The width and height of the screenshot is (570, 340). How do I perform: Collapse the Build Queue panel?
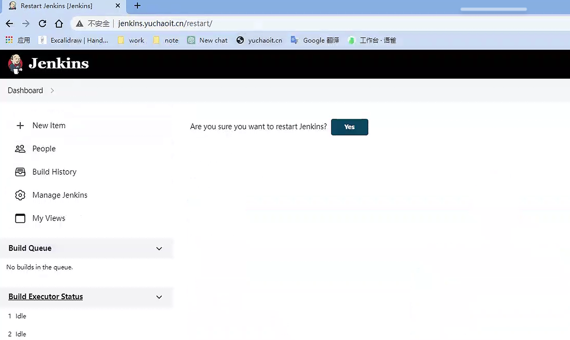pyautogui.click(x=159, y=248)
